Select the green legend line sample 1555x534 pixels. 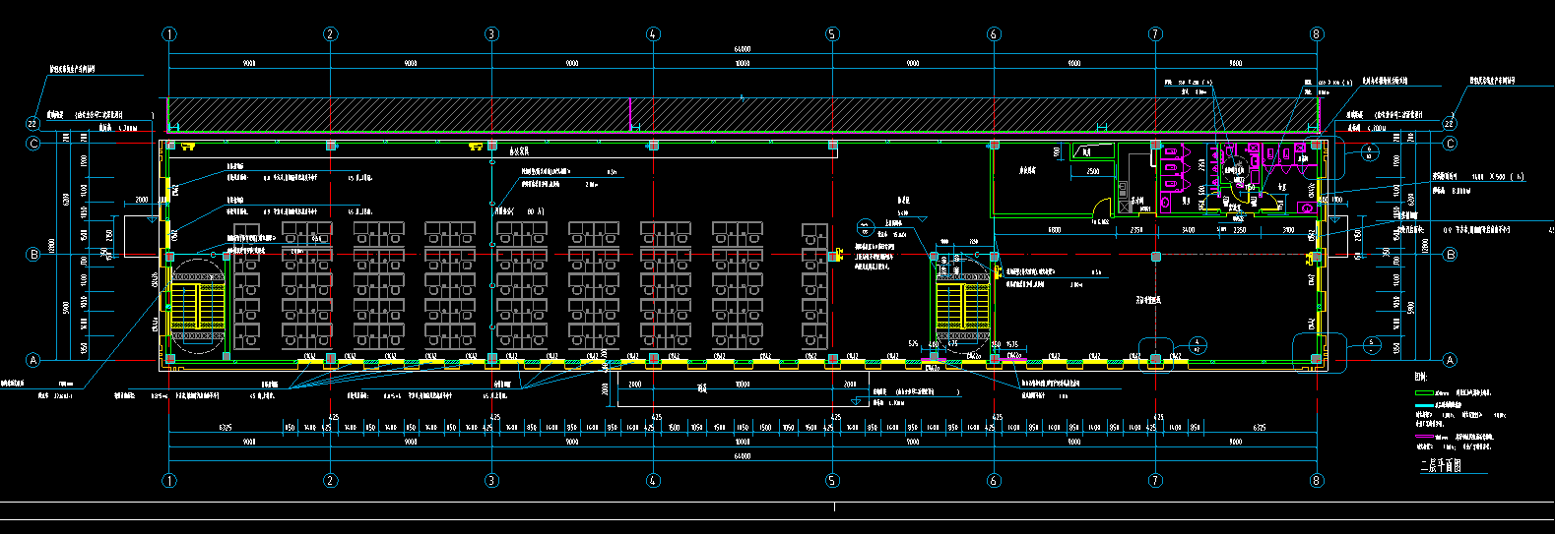click(x=1424, y=392)
